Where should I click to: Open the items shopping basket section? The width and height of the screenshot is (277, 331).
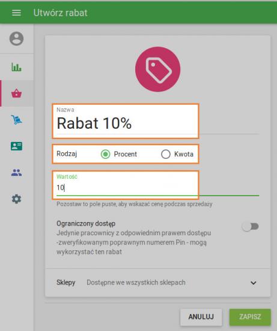[16, 93]
